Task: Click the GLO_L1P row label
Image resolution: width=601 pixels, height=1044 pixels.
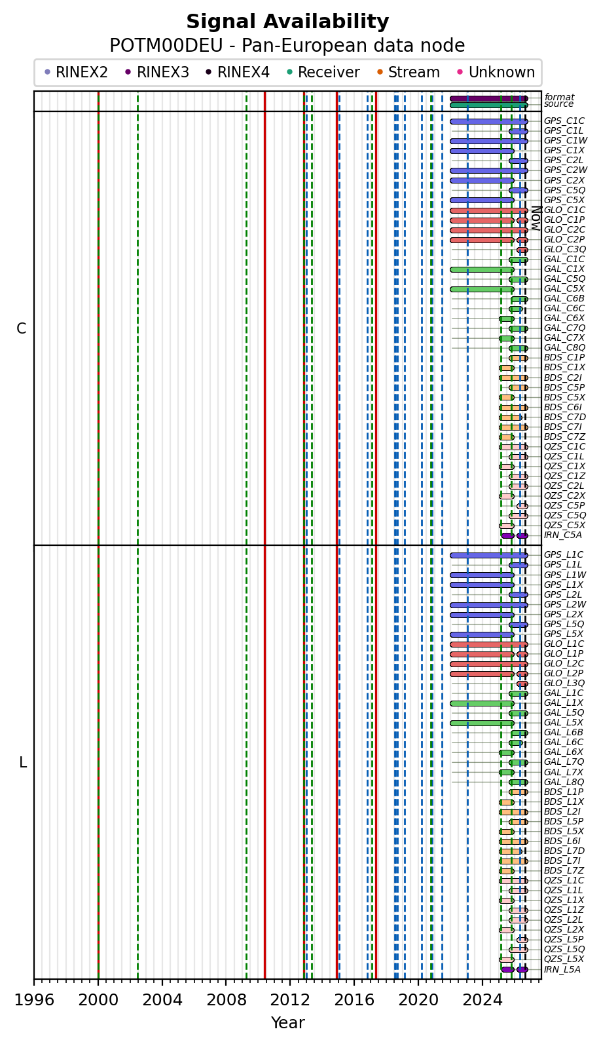Action: (564, 654)
